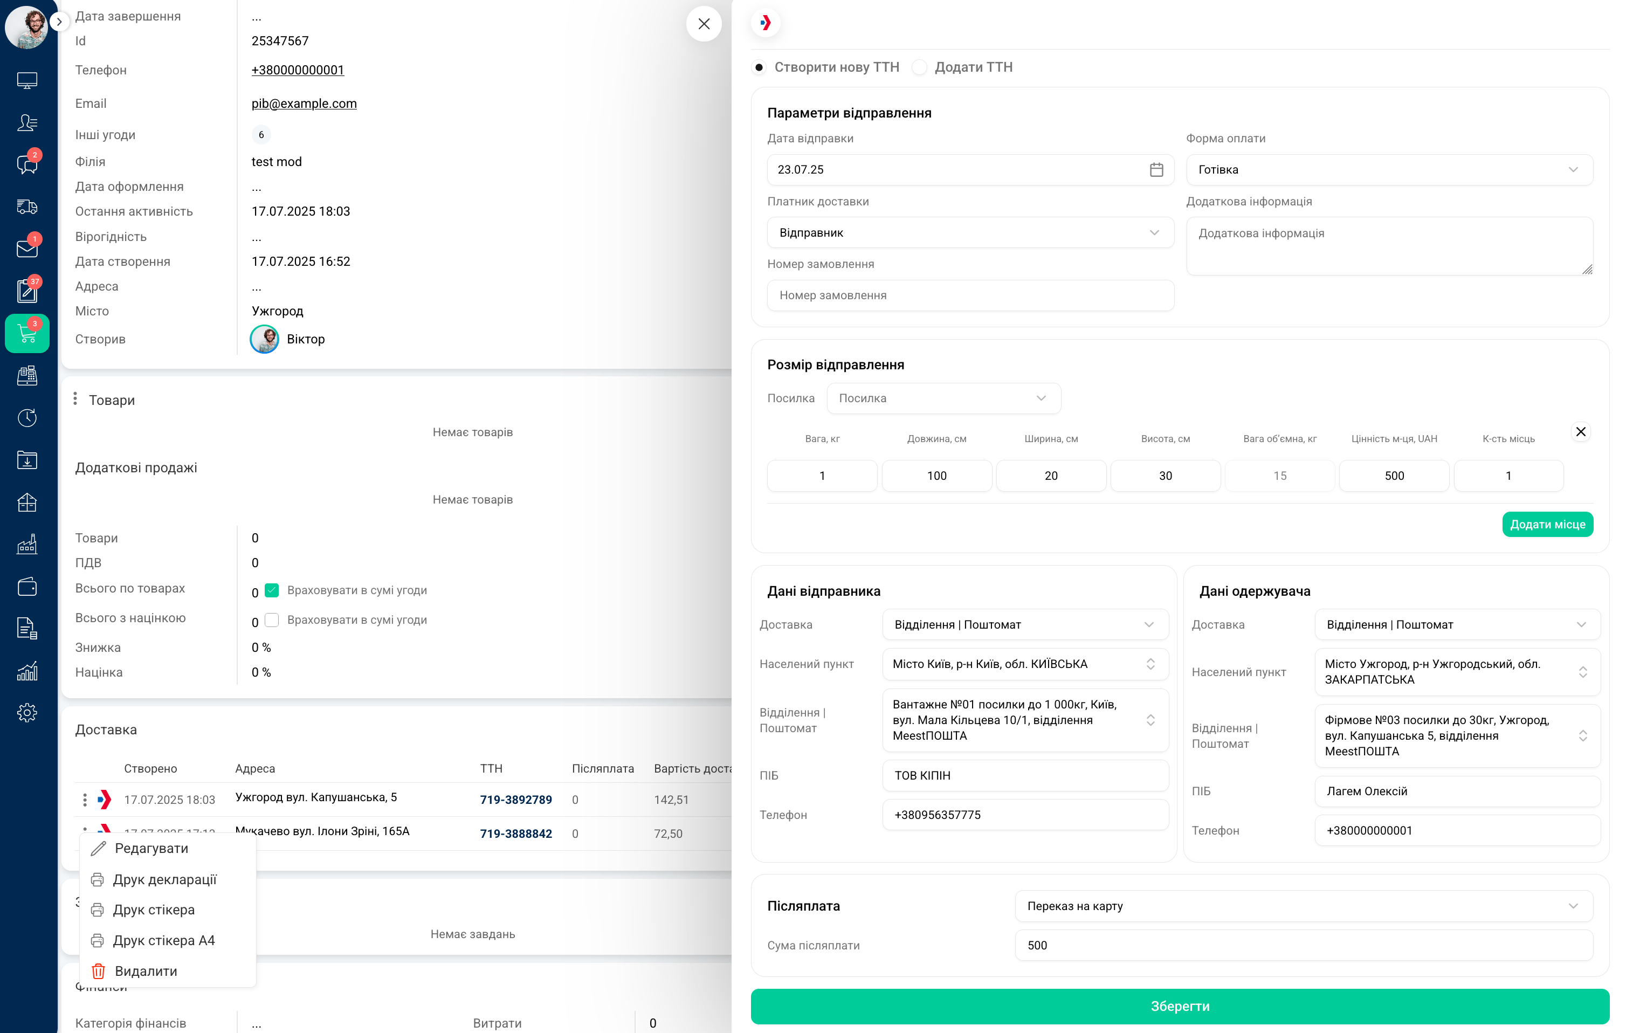1626x1033 pixels.
Task: Open the Посилка size type dropdown
Action: [x=943, y=398]
